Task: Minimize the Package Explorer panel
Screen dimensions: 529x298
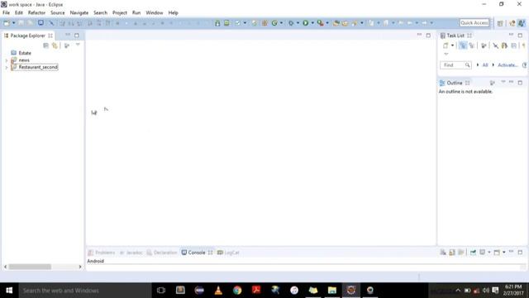Action: click(x=68, y=35)
